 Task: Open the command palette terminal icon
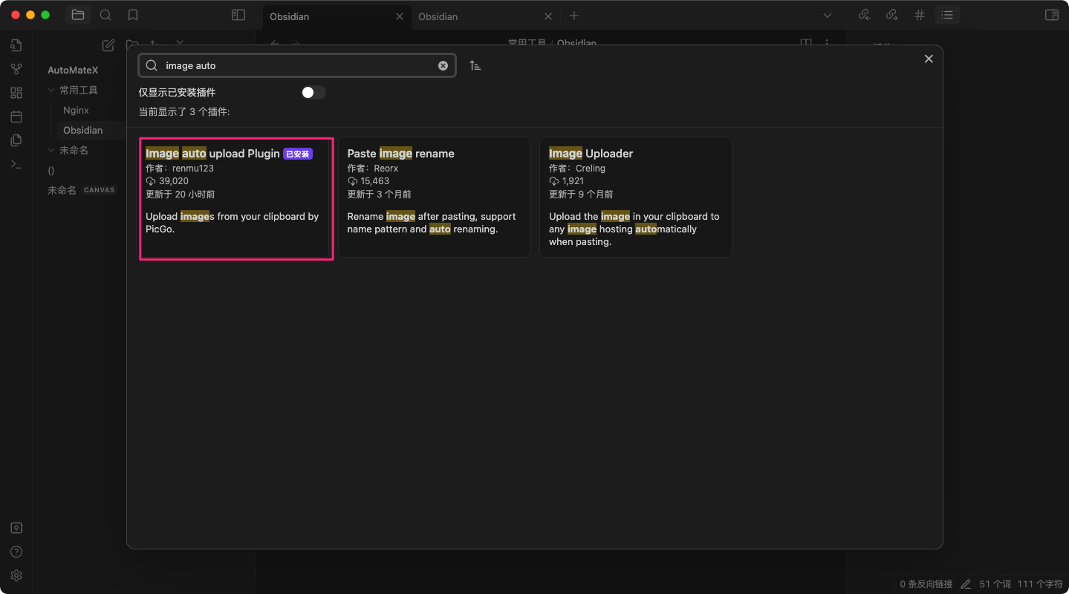click(x=16, y=164)
